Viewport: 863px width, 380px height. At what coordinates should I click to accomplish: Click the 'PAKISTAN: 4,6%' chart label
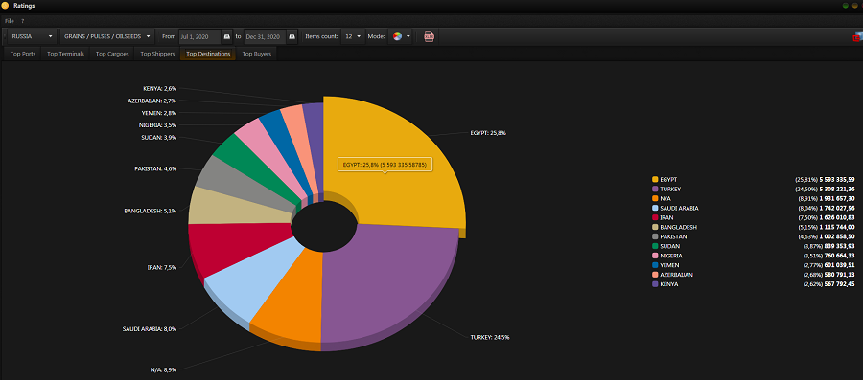155,169
